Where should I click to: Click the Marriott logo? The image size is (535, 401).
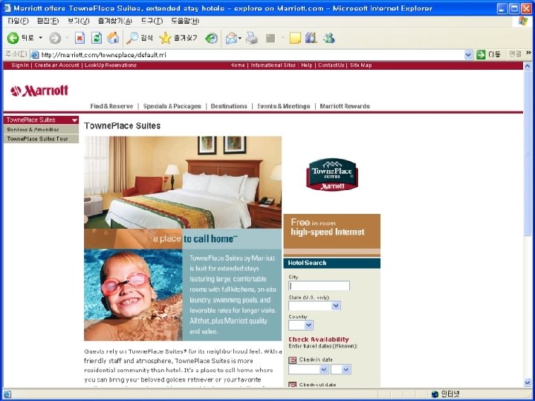coord(39,91)
